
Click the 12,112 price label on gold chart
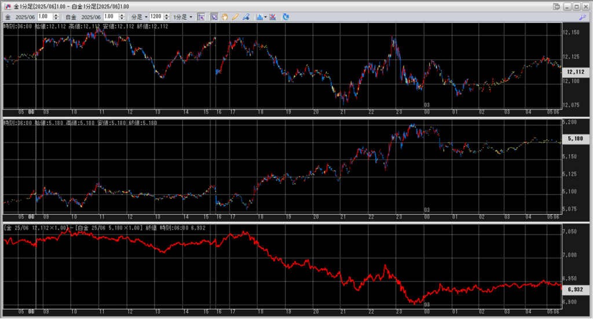pyautogui.click(x=576, y=72)
